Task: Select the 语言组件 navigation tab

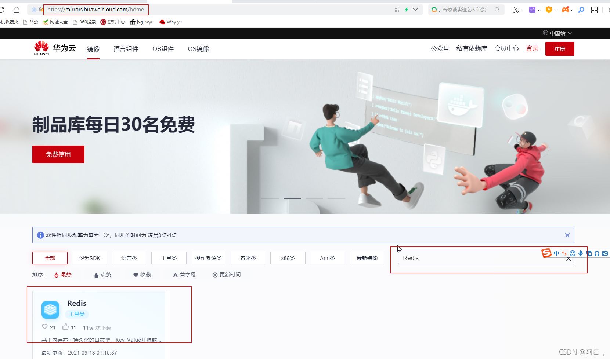Action: coord(126,49)
